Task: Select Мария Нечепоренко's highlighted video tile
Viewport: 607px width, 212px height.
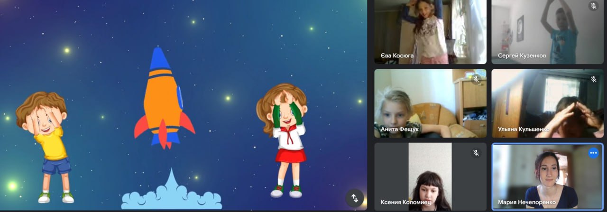Action: 547,175
